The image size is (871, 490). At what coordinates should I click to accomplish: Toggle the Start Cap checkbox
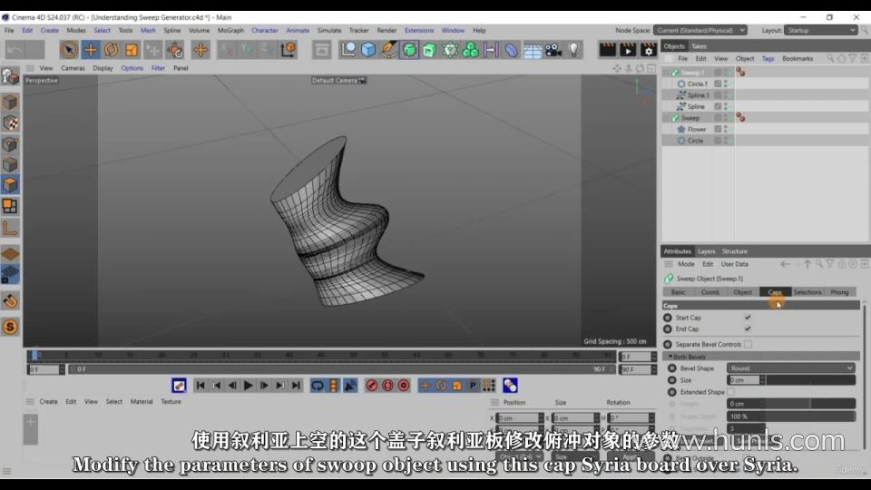point(748,318)
